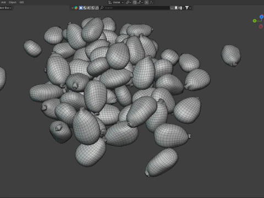
Task: Click the grey button right of search
Action: click(172, 8)
